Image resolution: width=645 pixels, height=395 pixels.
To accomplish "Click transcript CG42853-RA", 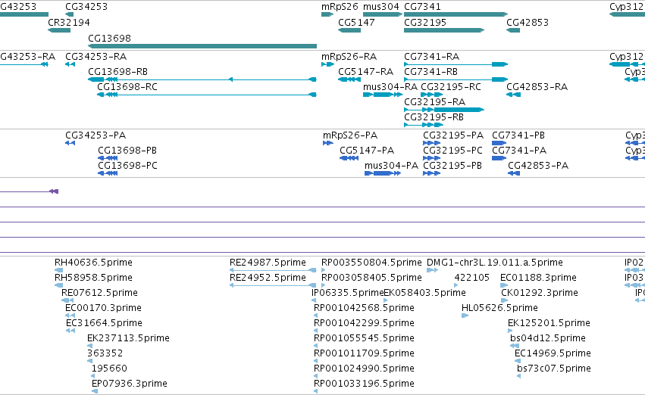I will tap(537, 86).
